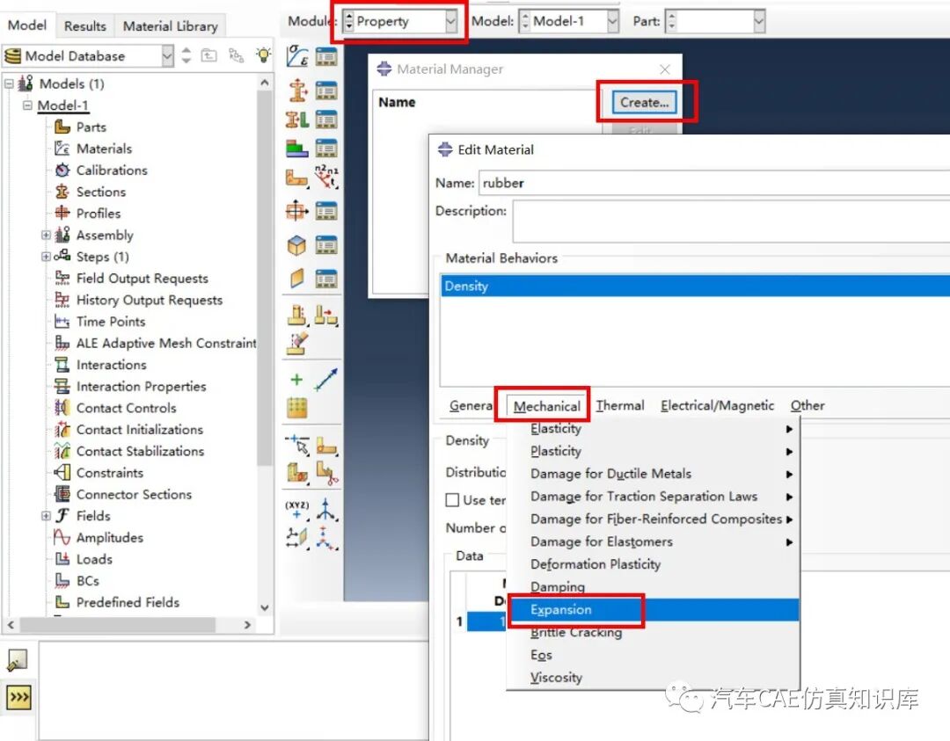Click the Partition Edge cursor icon
950x741 pixels.
[297, 445]
